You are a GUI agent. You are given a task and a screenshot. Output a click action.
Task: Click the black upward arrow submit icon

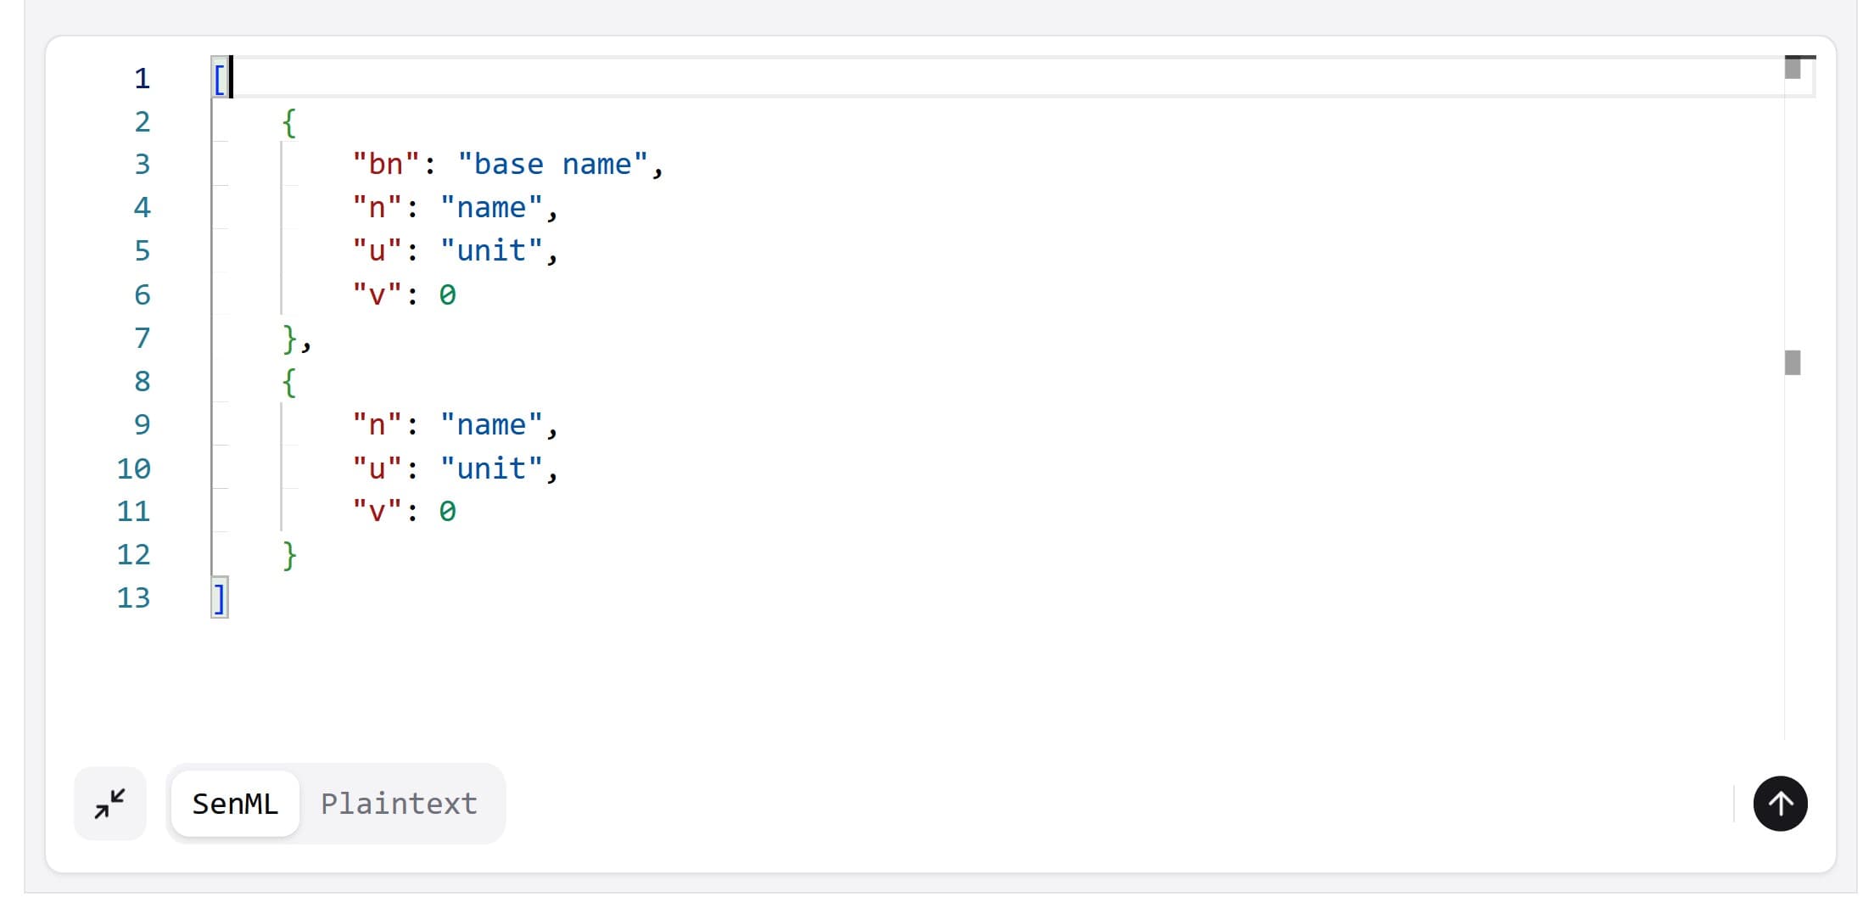(1779, 803)
